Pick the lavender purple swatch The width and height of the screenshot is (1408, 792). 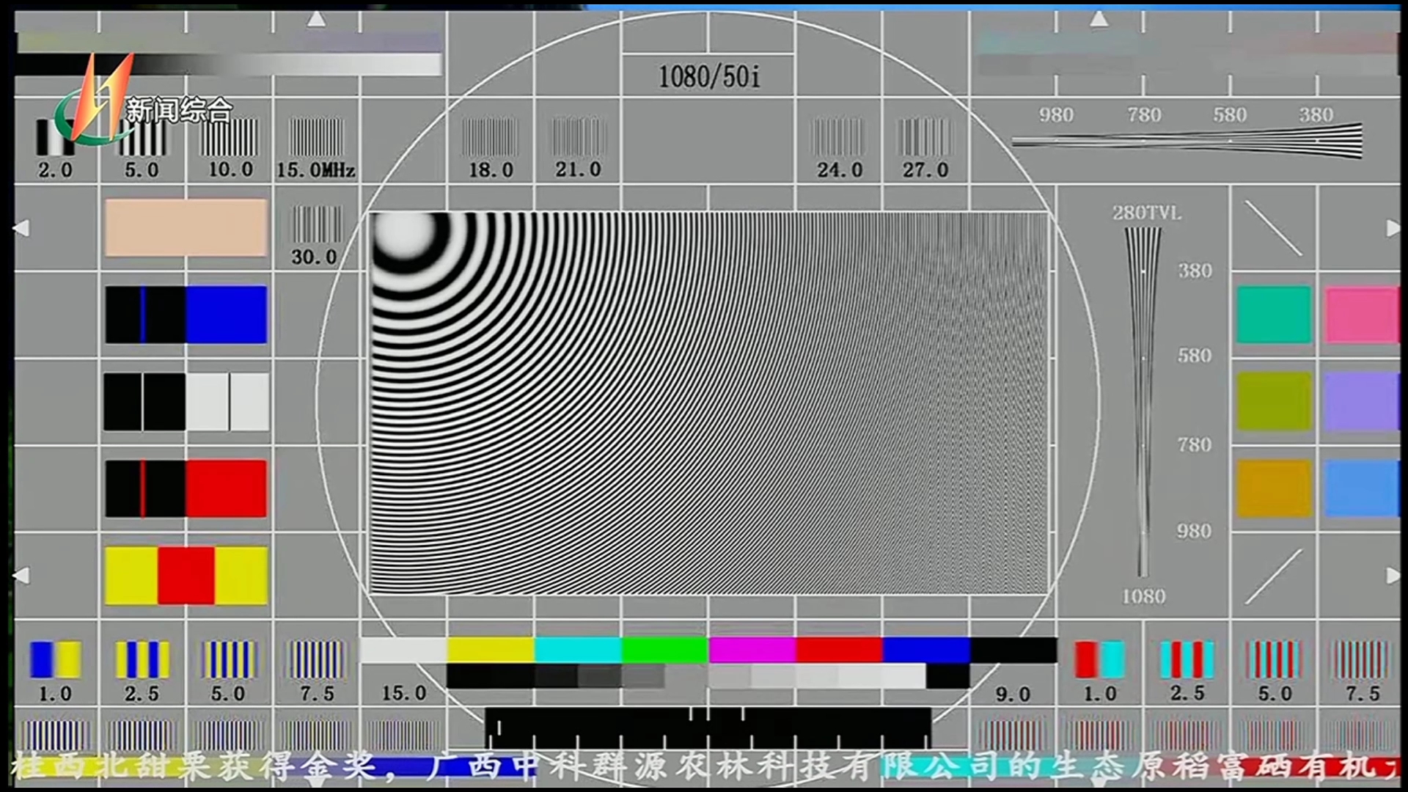tap(1362, 401)
